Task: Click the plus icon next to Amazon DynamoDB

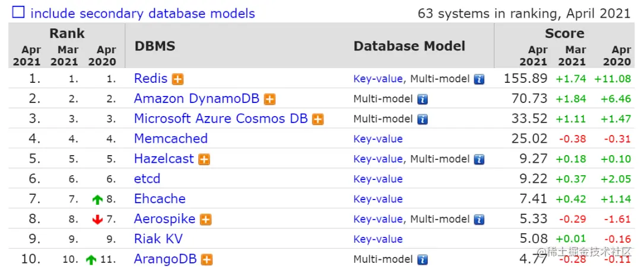Action: click(270, 99)
